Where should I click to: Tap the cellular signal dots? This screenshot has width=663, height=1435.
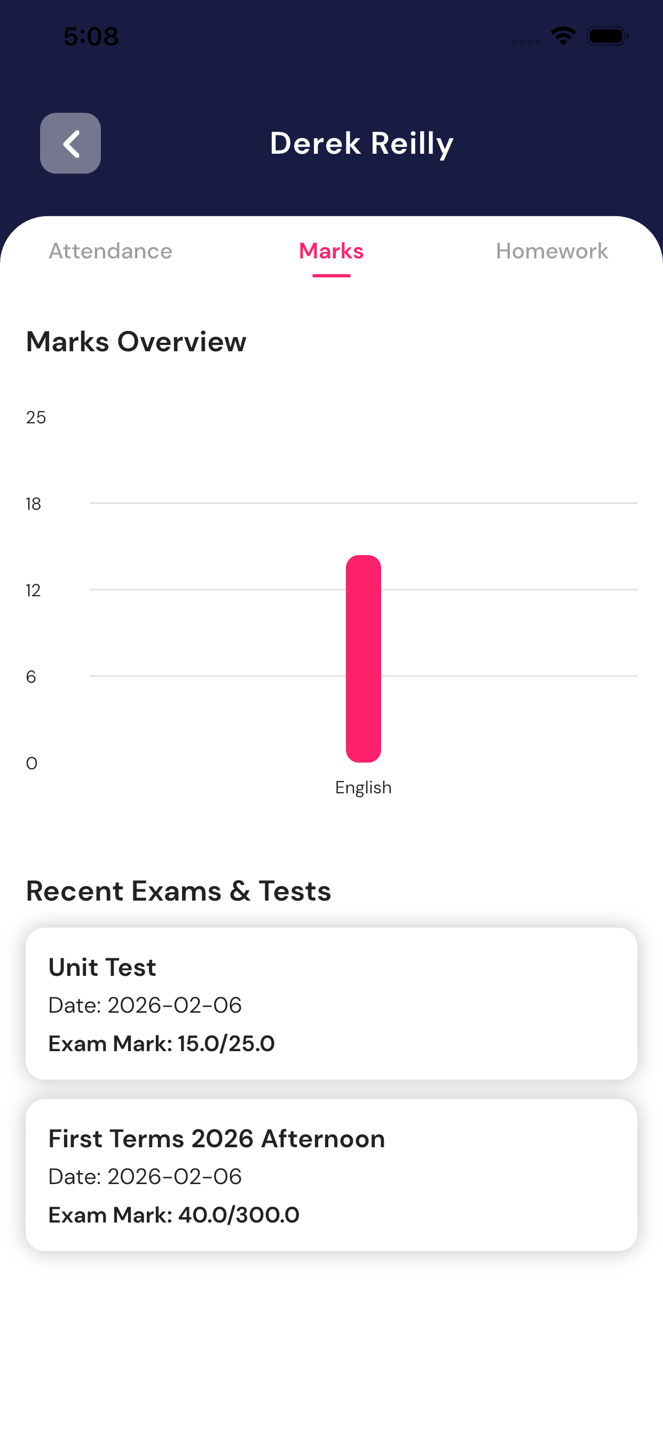coord(525,42)
